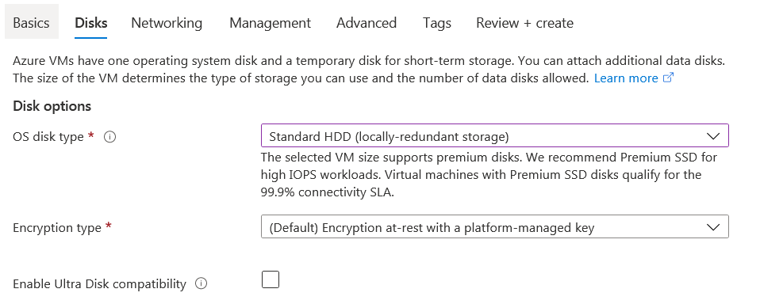
Task: Click the chevron arrow in OS disk type box
Action: pyautogui.click(x=713, y=136)
